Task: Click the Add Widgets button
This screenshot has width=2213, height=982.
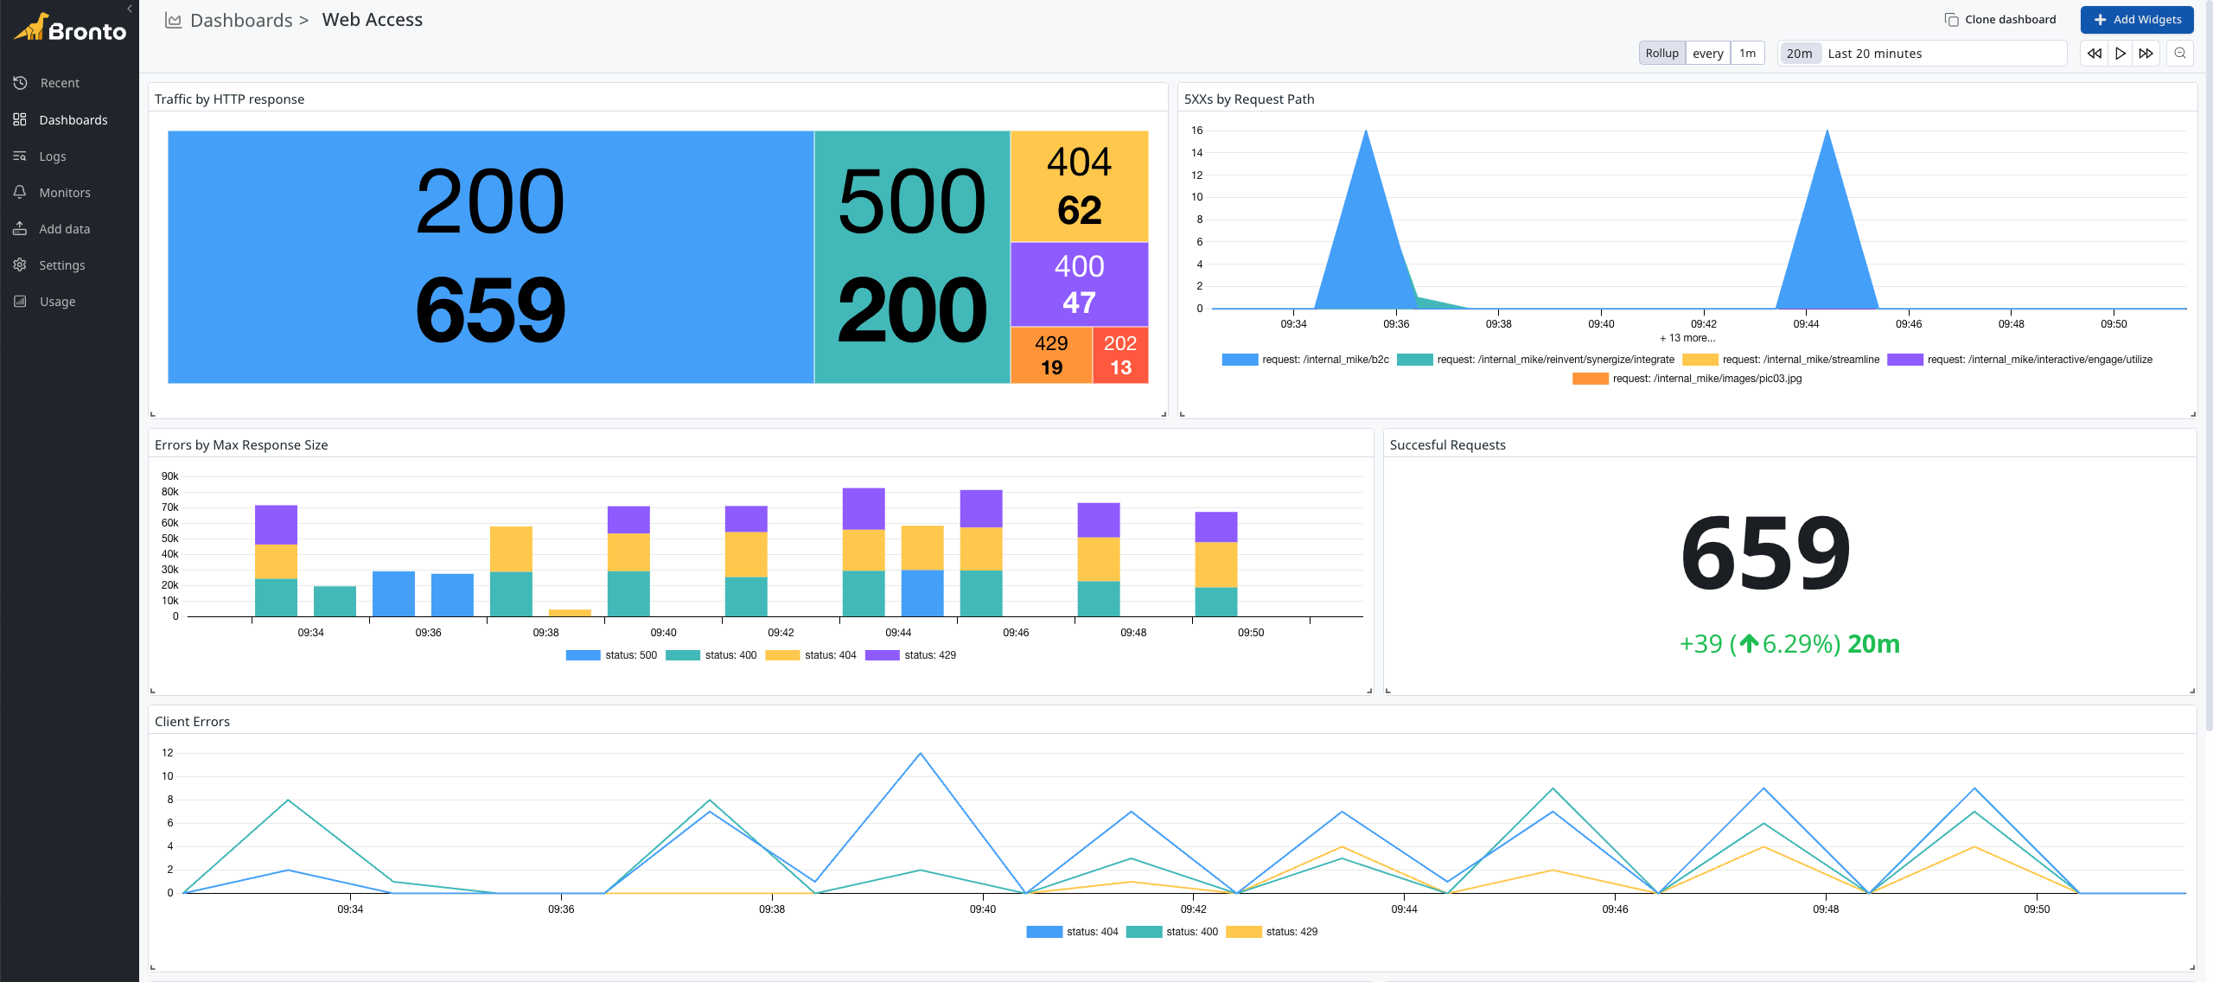Action: [x=2137, y=19]
